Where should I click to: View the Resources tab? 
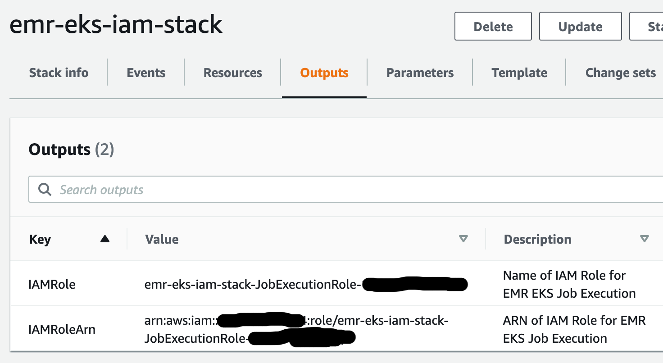point(232,73)
